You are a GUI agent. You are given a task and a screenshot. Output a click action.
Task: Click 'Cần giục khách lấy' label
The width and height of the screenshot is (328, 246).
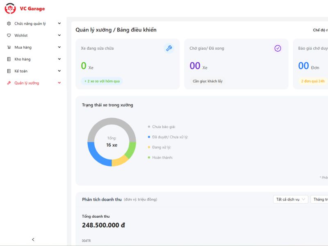click(x=207, y=81)
